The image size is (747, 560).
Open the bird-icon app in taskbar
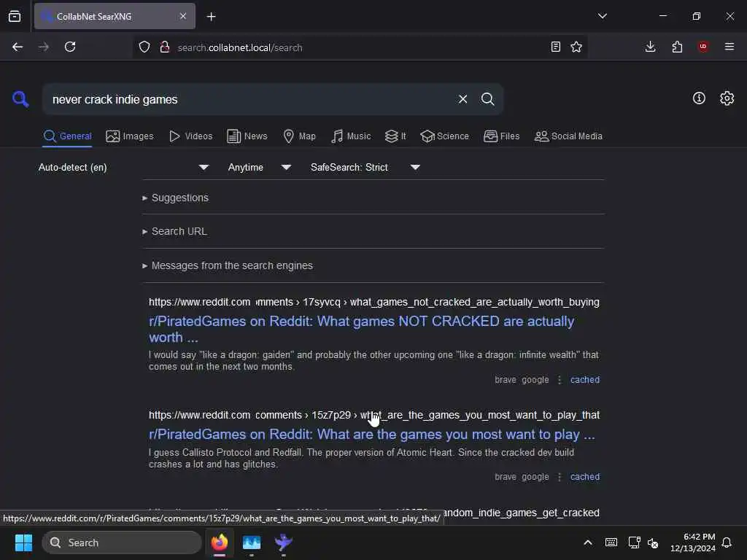point(284,542)
